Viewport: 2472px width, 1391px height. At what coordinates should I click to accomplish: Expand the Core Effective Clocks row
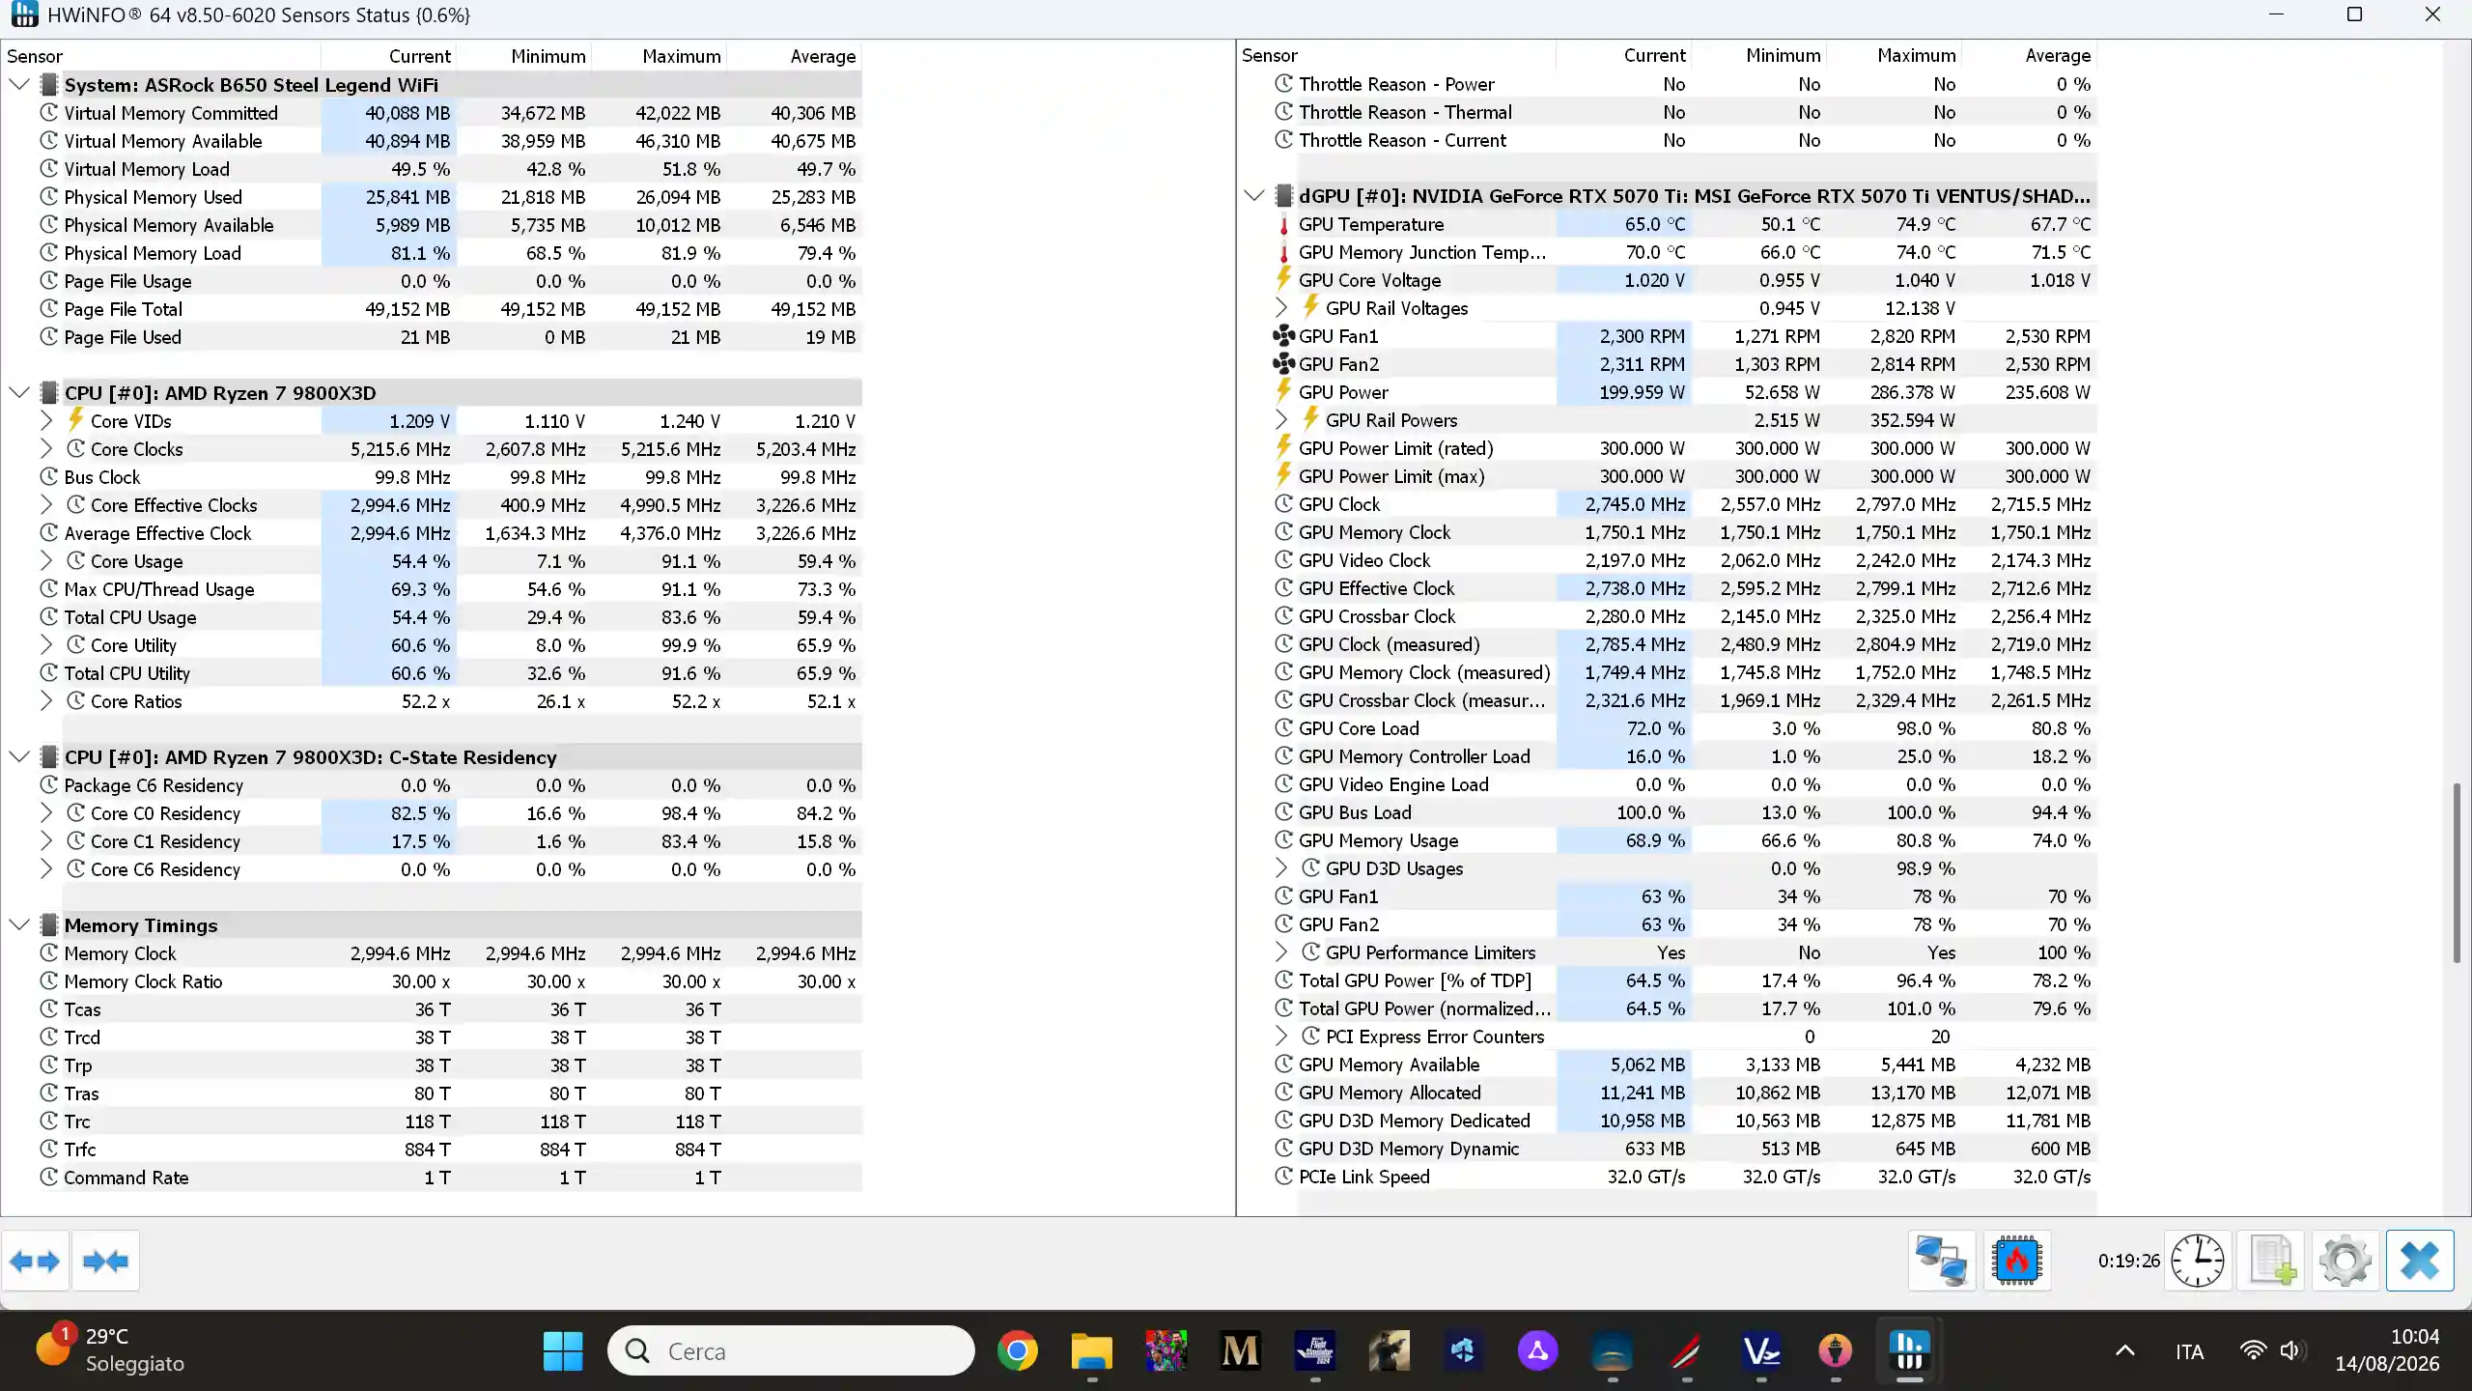(x=45, y=505)
